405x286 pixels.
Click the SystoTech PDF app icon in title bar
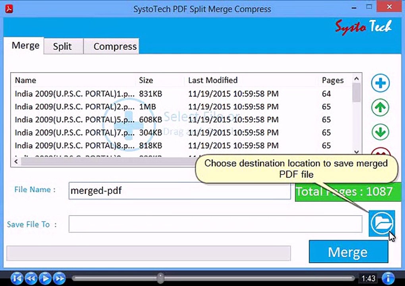[x=9, y=9]
